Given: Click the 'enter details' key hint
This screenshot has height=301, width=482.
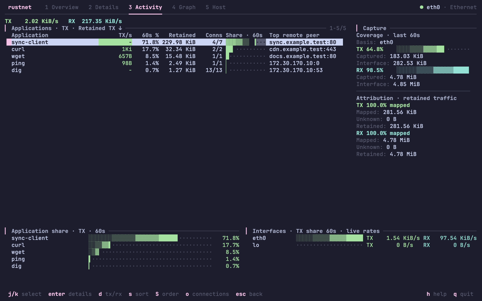Looking at the screenshot, I should coord(70,294).
